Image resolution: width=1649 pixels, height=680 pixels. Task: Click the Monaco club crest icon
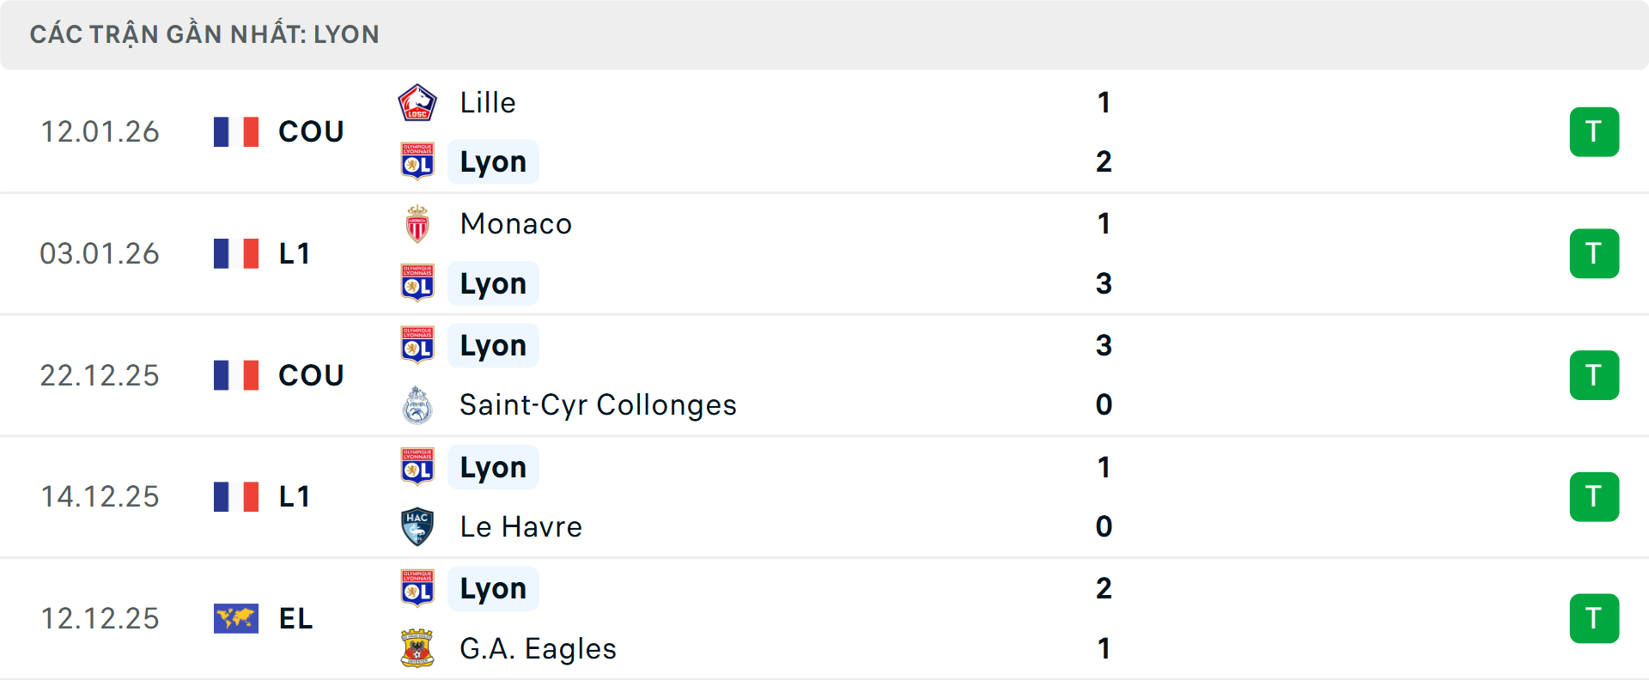coord(417,224)
